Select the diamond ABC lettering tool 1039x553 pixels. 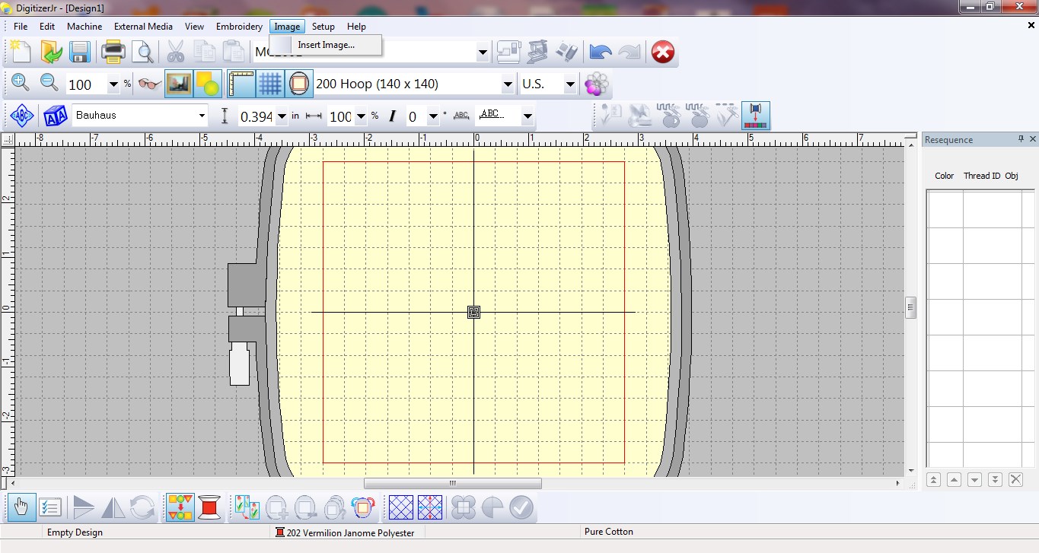click(x=22, y=116)
